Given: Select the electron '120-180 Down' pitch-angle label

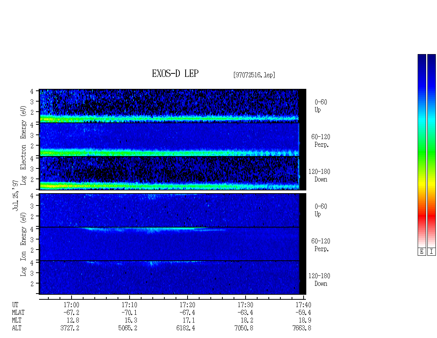Looking at the screenshot, I should [x=319, y=175].
